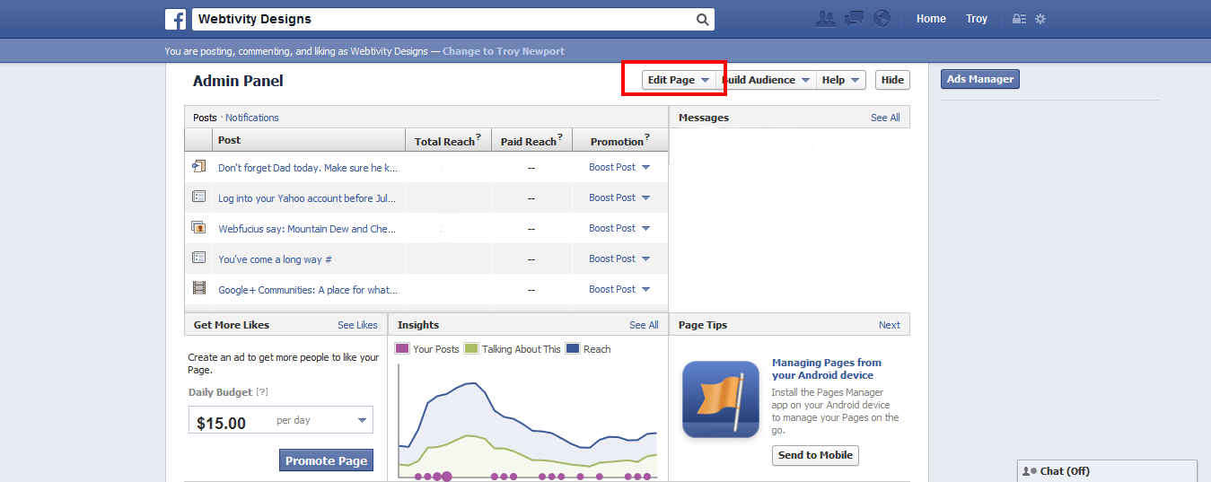
Task: Open post Webfucius say: Mountain Dew
Action: 307,229
